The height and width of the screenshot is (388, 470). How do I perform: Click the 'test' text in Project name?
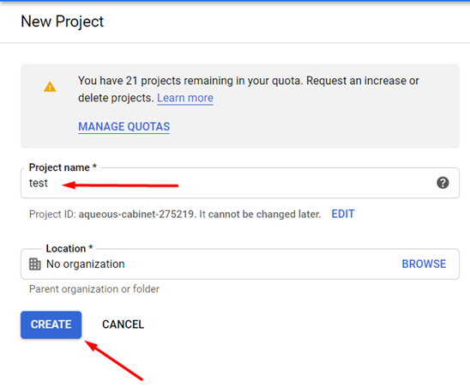(39, 183)
